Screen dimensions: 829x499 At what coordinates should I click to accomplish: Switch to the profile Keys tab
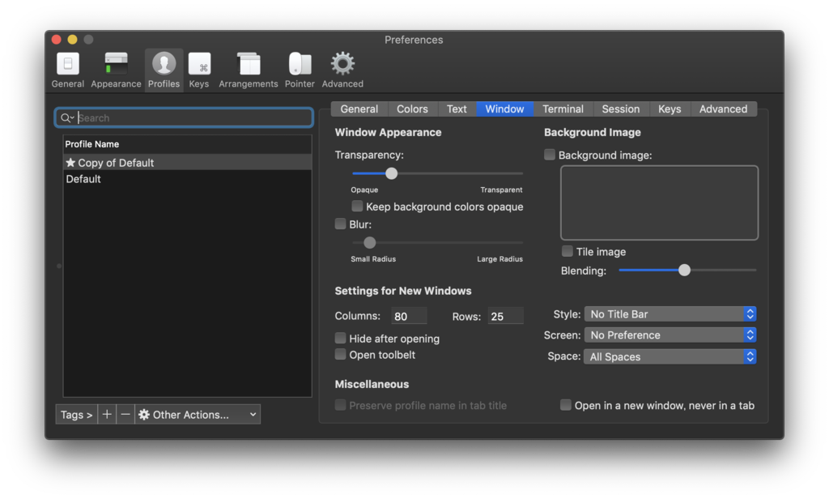[x=670, y=109]
